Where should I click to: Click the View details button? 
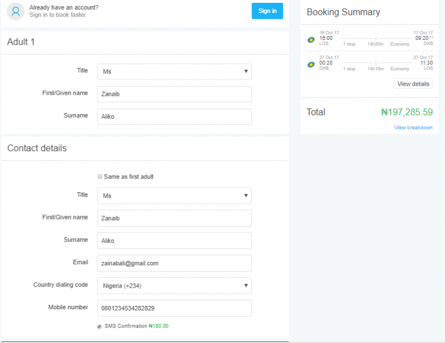tap(413, 84)
